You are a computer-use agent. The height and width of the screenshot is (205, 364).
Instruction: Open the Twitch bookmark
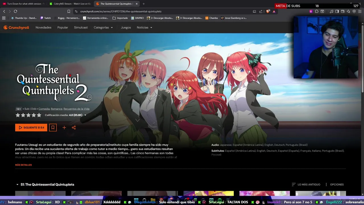coord(45,18)
